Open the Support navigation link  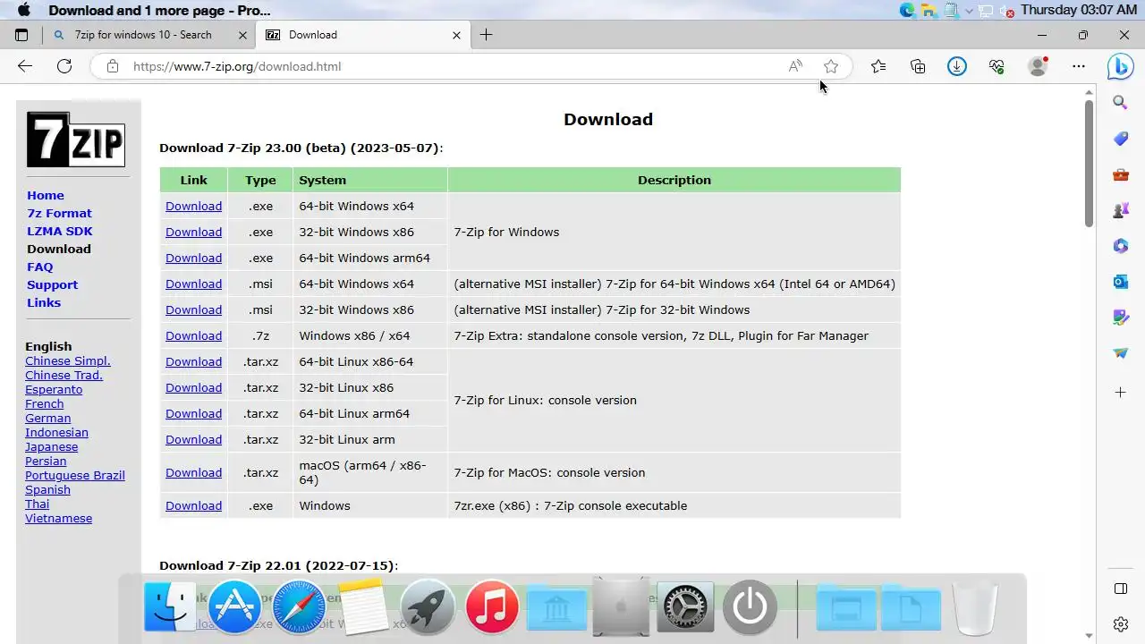click(x=52, y=284)
